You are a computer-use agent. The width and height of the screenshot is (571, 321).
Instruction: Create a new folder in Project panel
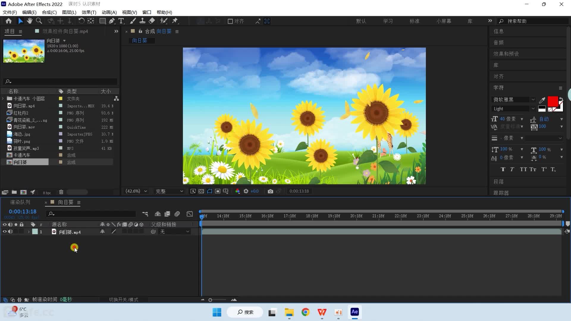click(x=14, y=192)
